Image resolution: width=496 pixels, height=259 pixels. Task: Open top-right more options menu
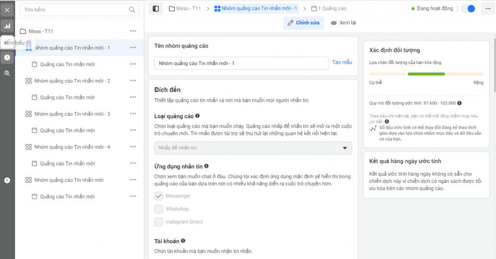pos(488,9)
